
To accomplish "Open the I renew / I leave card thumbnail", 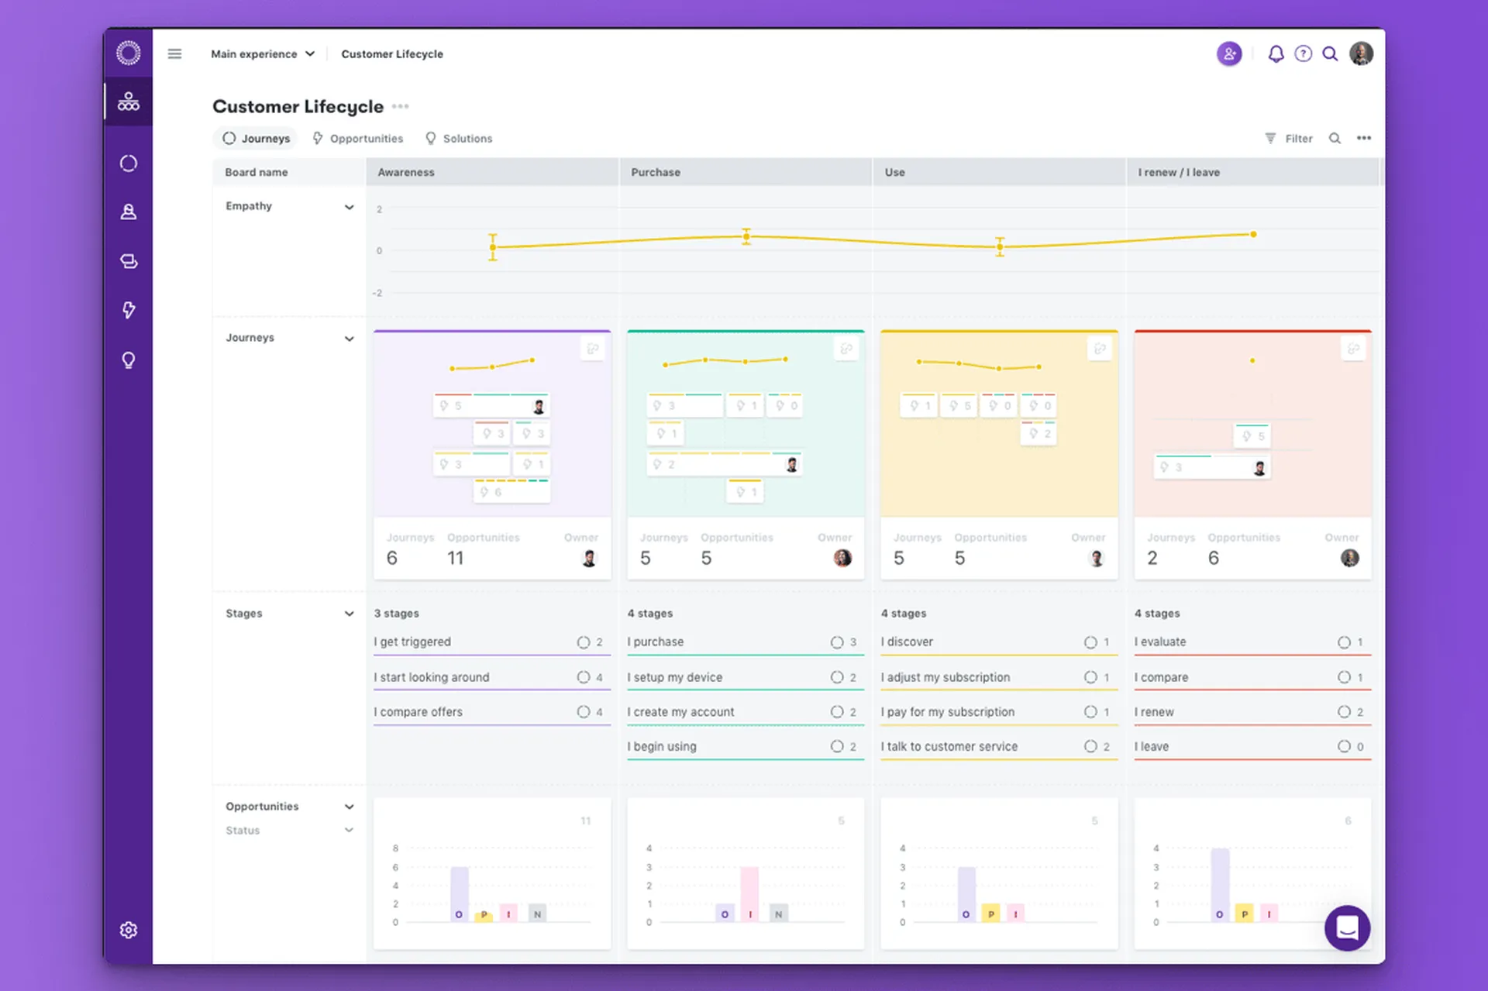I will pyautogui.click(x=1252, y=424).
